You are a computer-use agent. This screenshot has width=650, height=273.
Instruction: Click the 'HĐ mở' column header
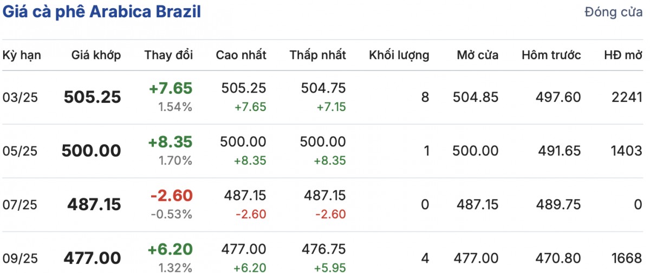pyautogui.click(x=623, y=55)
